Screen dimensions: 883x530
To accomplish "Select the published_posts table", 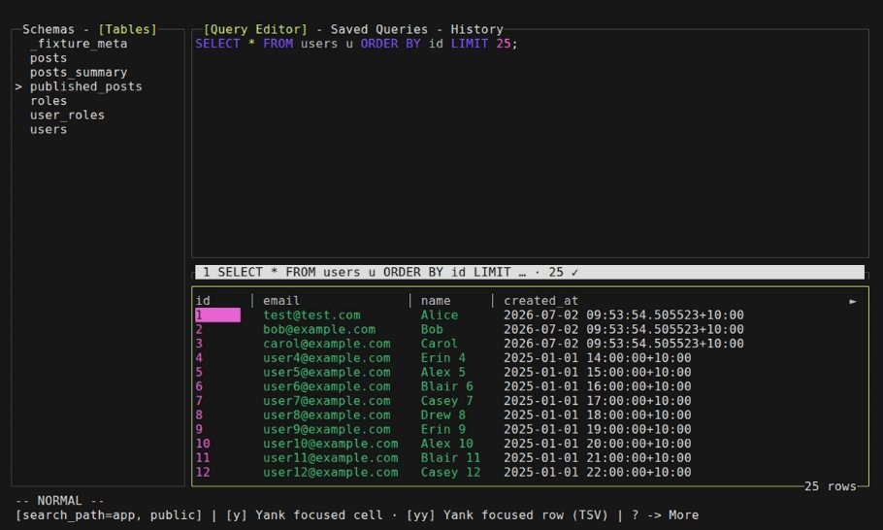I will (86, 86).
